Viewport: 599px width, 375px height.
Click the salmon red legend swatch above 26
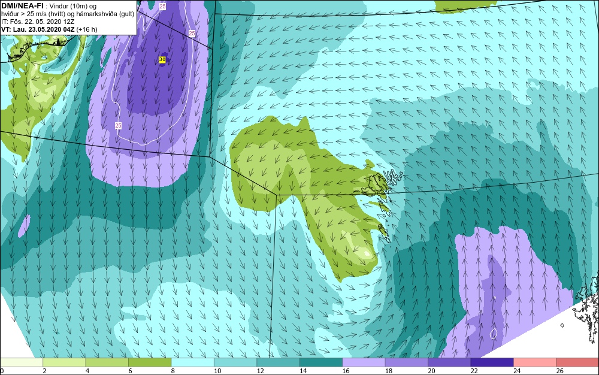(x=577, y=362)
